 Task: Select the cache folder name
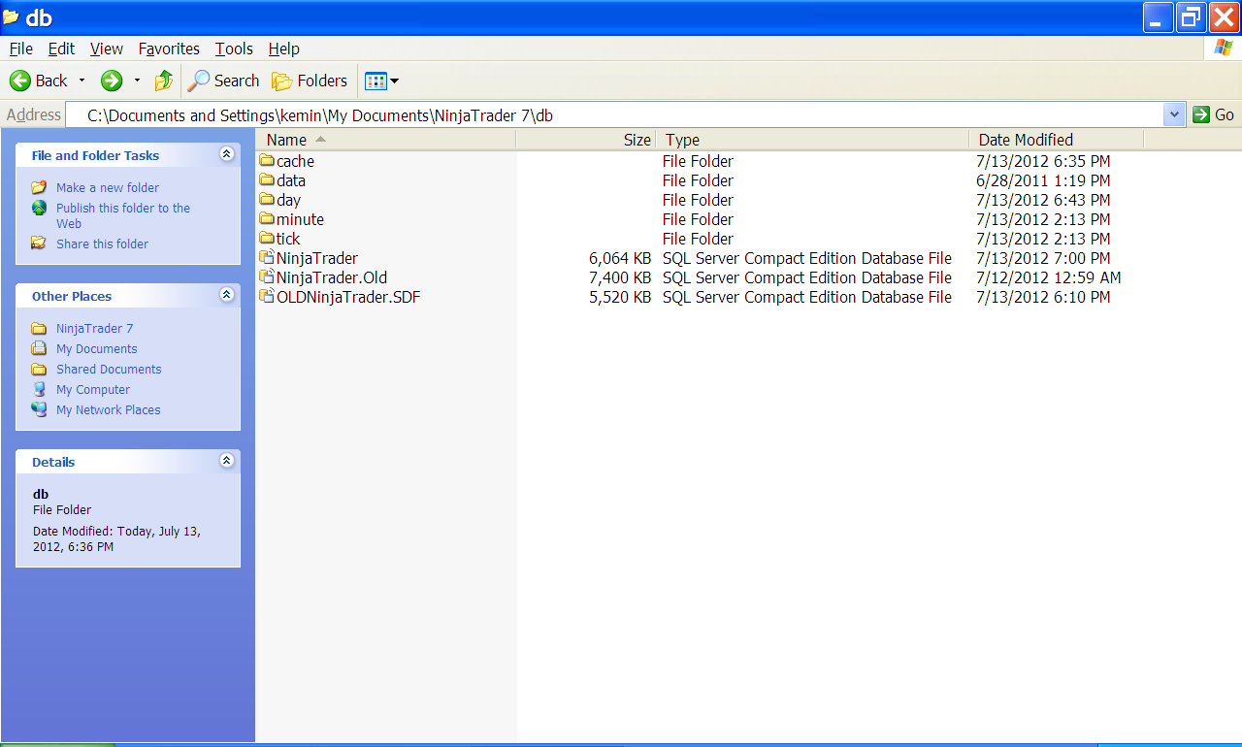(x=295, y=161)
